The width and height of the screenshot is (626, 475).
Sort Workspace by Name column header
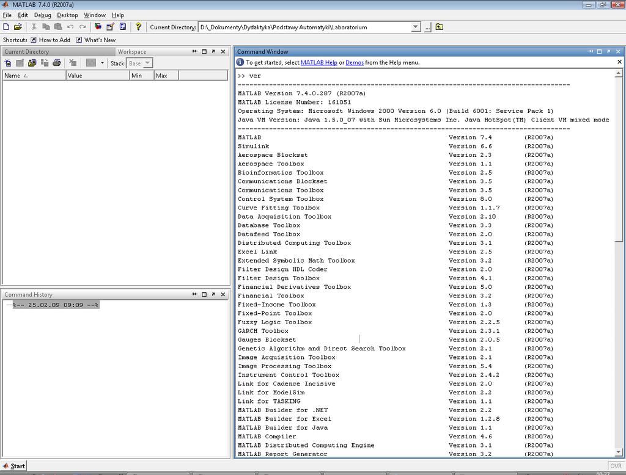(34, 75)
